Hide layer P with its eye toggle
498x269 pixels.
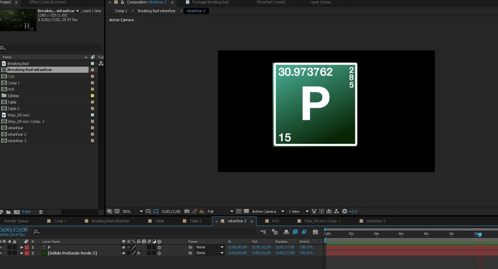pos(1,247)
